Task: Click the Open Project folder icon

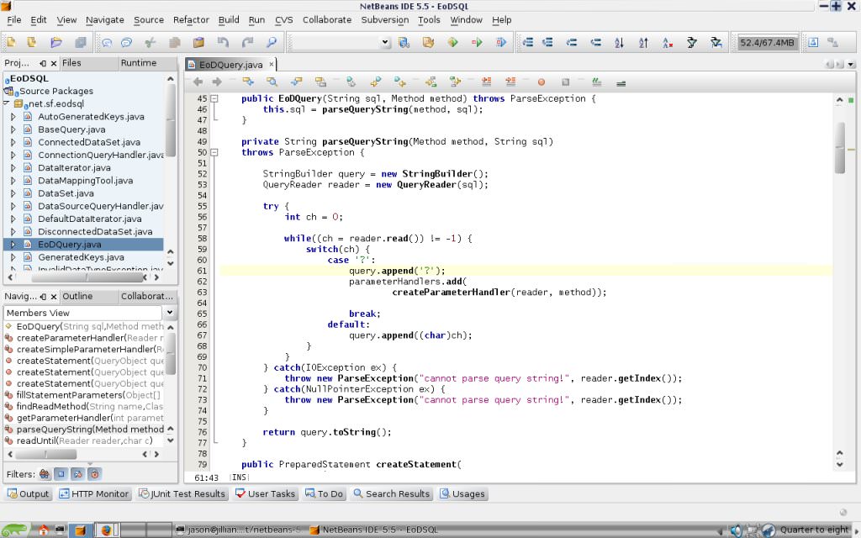Action: tap(56, 42)
